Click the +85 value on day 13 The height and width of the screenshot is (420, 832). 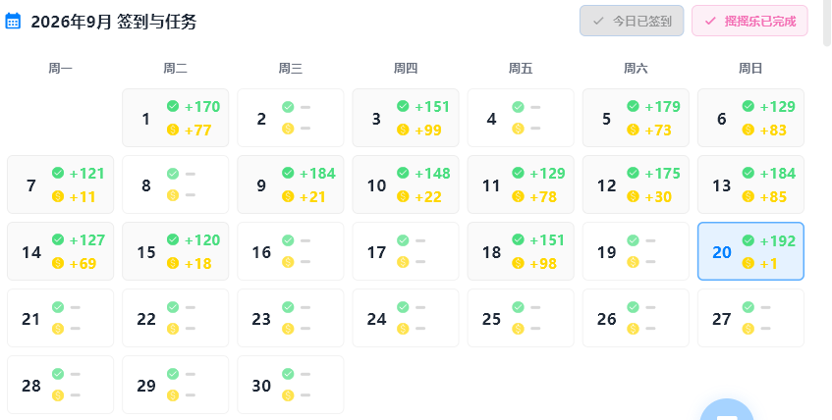tap(773, 196)
